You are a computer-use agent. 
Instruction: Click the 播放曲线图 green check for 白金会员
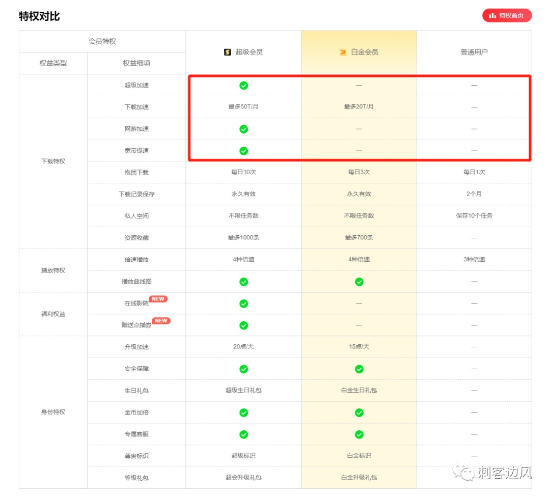[359, 282]
